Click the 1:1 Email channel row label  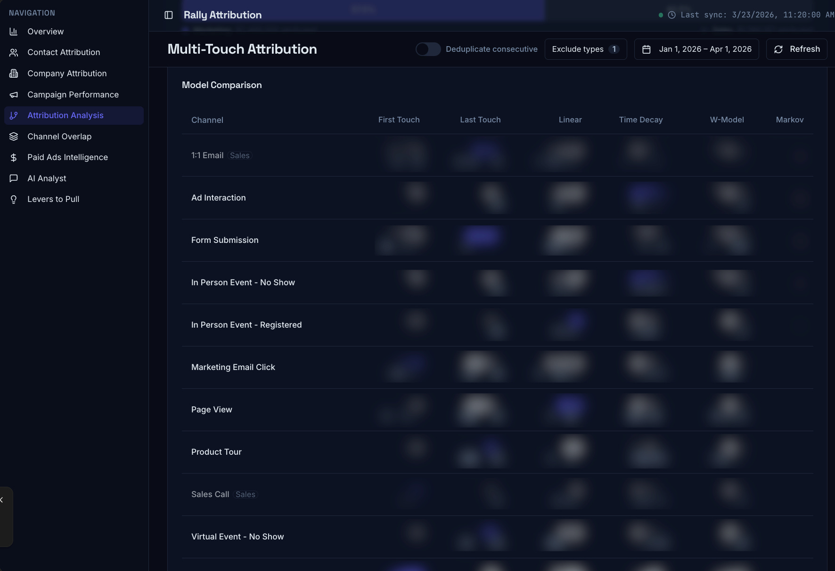[207, 155]
